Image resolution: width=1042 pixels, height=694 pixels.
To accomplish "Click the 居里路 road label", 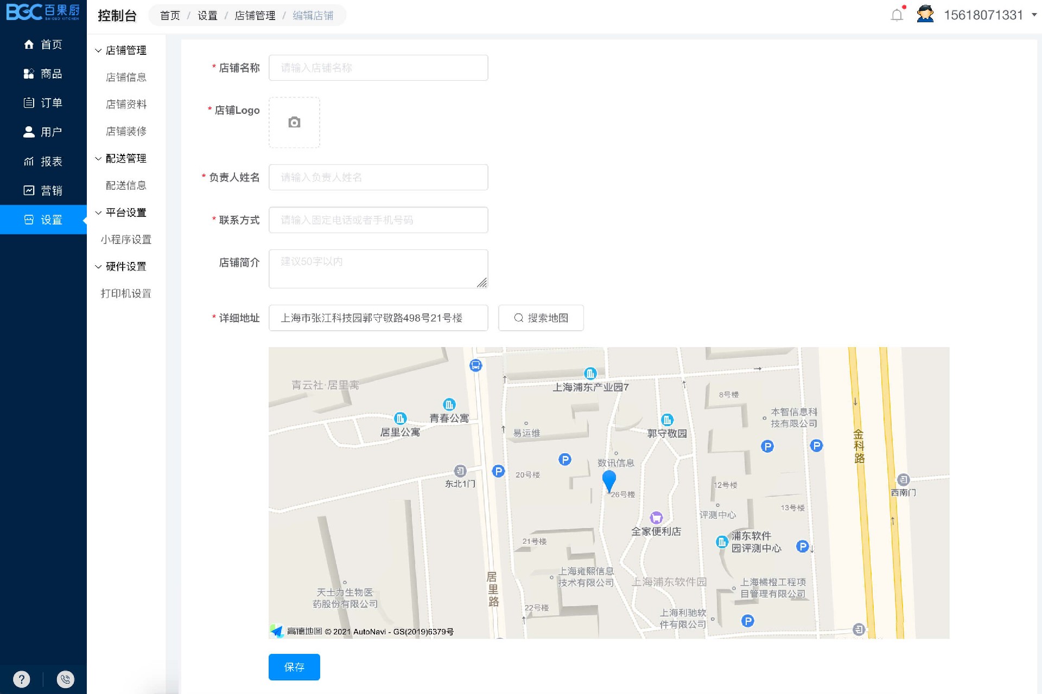I will [x=492, y=589].
